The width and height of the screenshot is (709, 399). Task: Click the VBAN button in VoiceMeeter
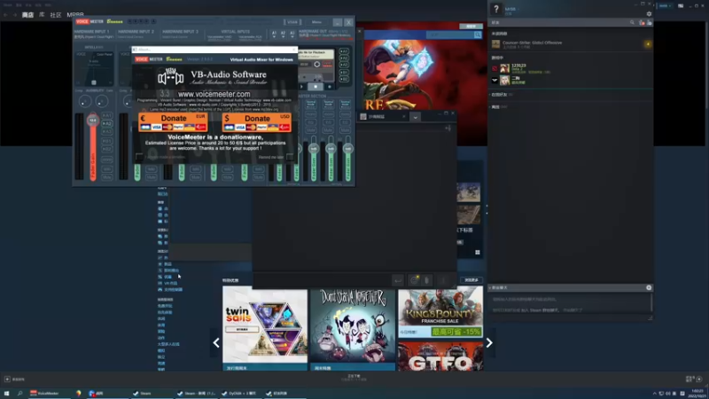point(292,21)
